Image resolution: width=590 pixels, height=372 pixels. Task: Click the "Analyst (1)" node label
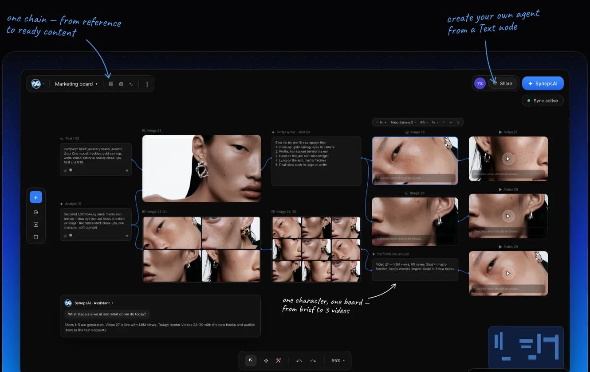[x=73, y=204]
